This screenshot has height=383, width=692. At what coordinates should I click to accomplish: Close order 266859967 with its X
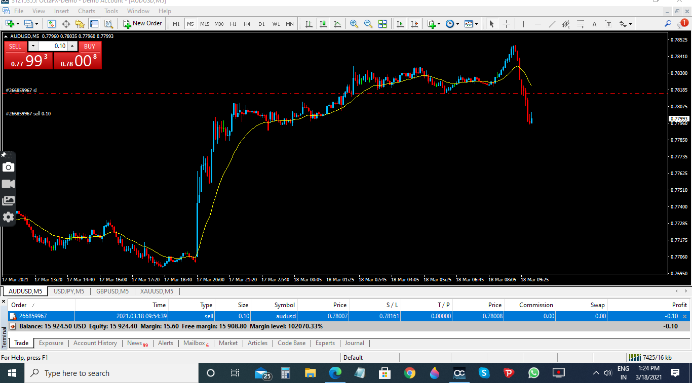click(x=685, y=316)
